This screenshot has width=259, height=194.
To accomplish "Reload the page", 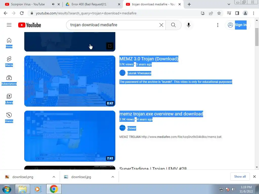I will tap(22, 13).
